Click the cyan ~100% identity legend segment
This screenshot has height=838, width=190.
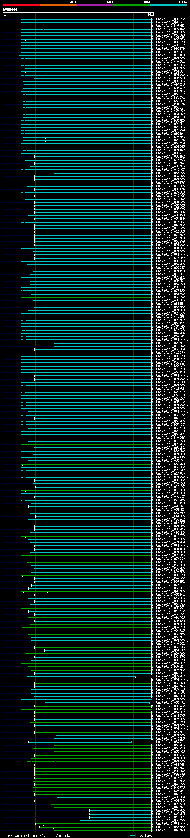[x=169, y=5]
